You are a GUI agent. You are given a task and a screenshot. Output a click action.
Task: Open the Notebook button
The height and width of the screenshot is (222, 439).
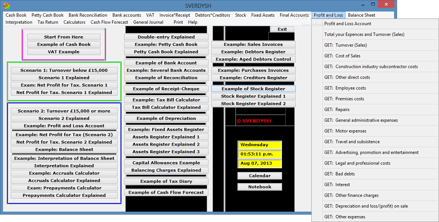click(x=260, y=187)
